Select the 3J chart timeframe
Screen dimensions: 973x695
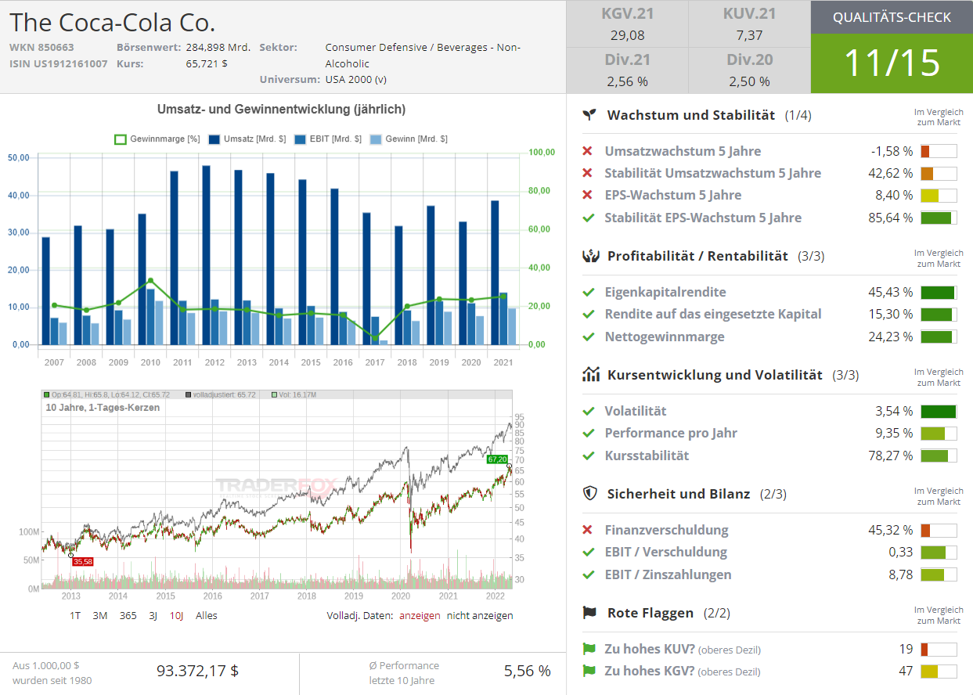[153, 616]
